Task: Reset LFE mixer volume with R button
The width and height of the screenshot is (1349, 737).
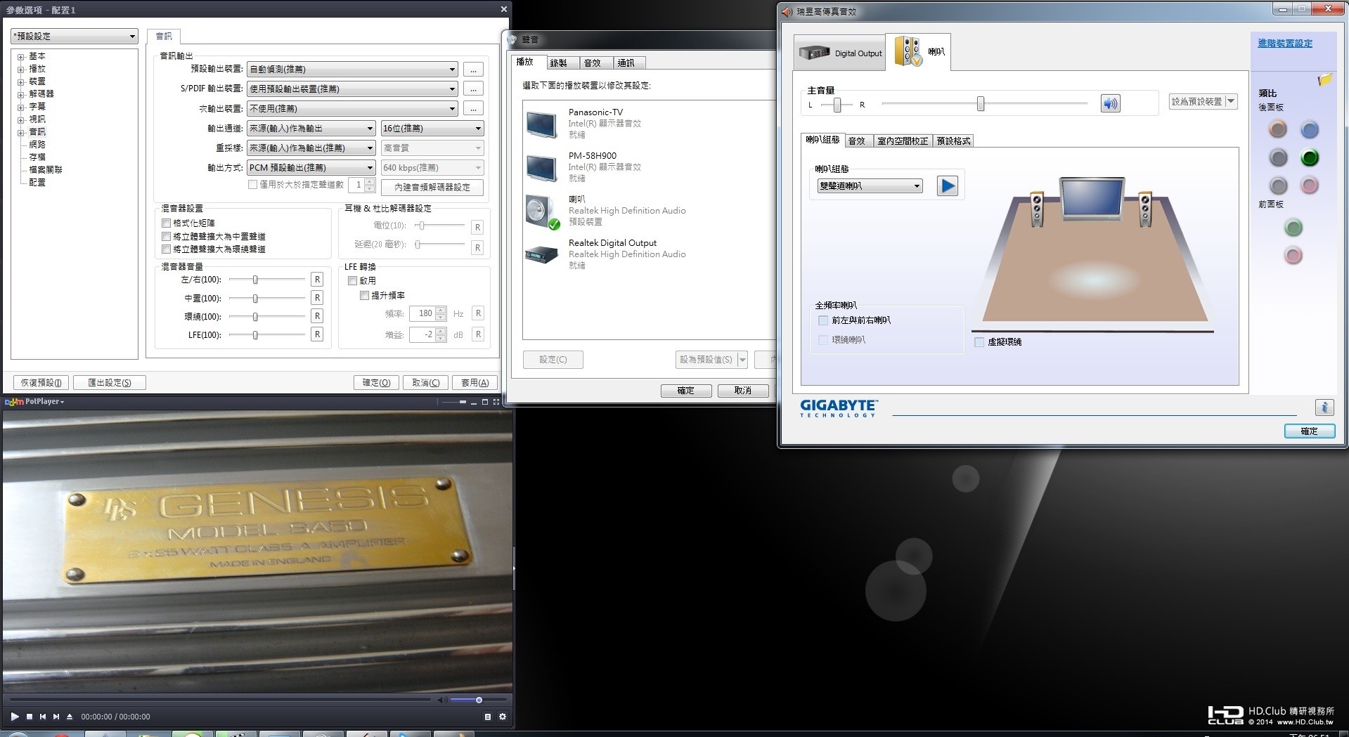Action: [x=317, y=334]
